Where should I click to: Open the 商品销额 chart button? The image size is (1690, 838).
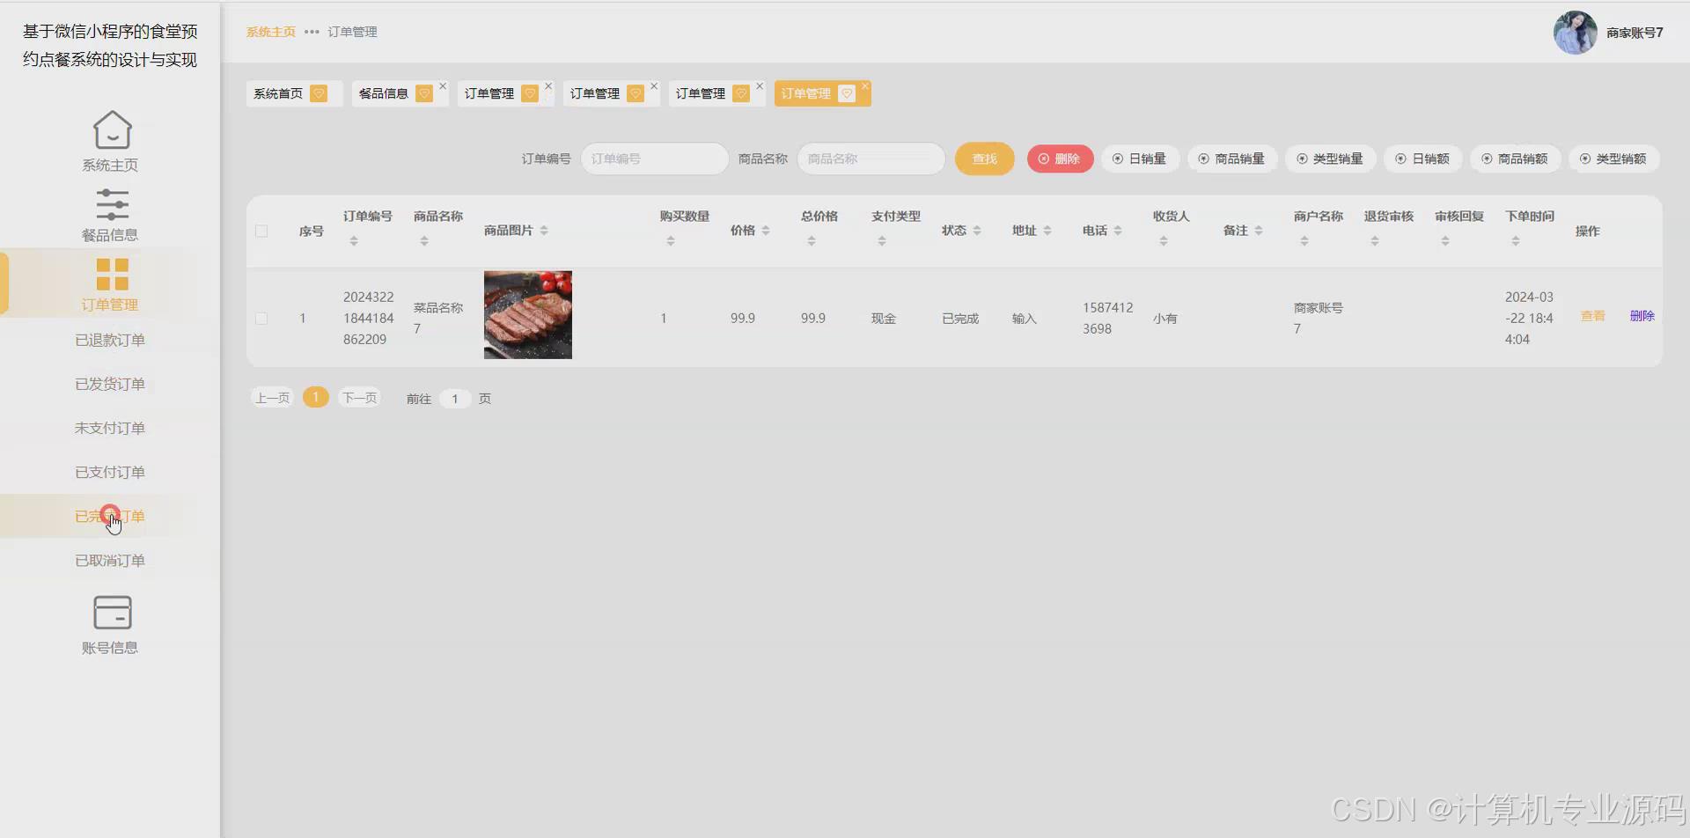tap(1516, 158)
